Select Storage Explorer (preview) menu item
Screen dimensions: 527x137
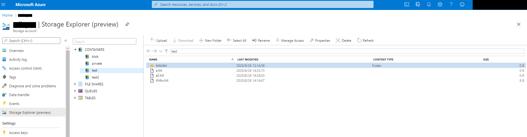33,112
